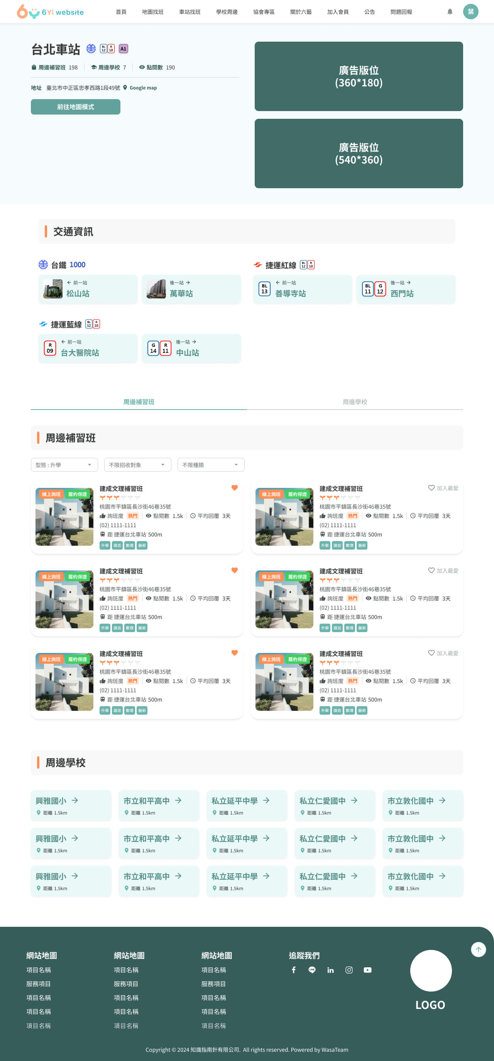Open 協會專區 menu item
Viewport: 494px width, 1061px height.
(x=264, y=12)
